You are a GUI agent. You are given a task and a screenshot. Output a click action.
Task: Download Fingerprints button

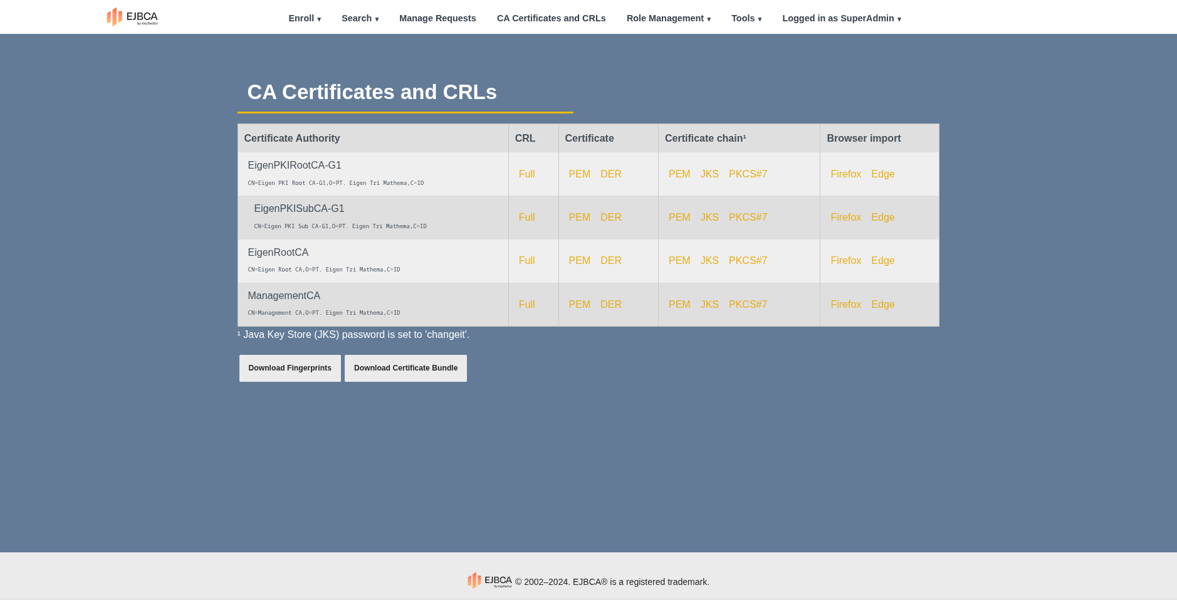tap(290, 368)
